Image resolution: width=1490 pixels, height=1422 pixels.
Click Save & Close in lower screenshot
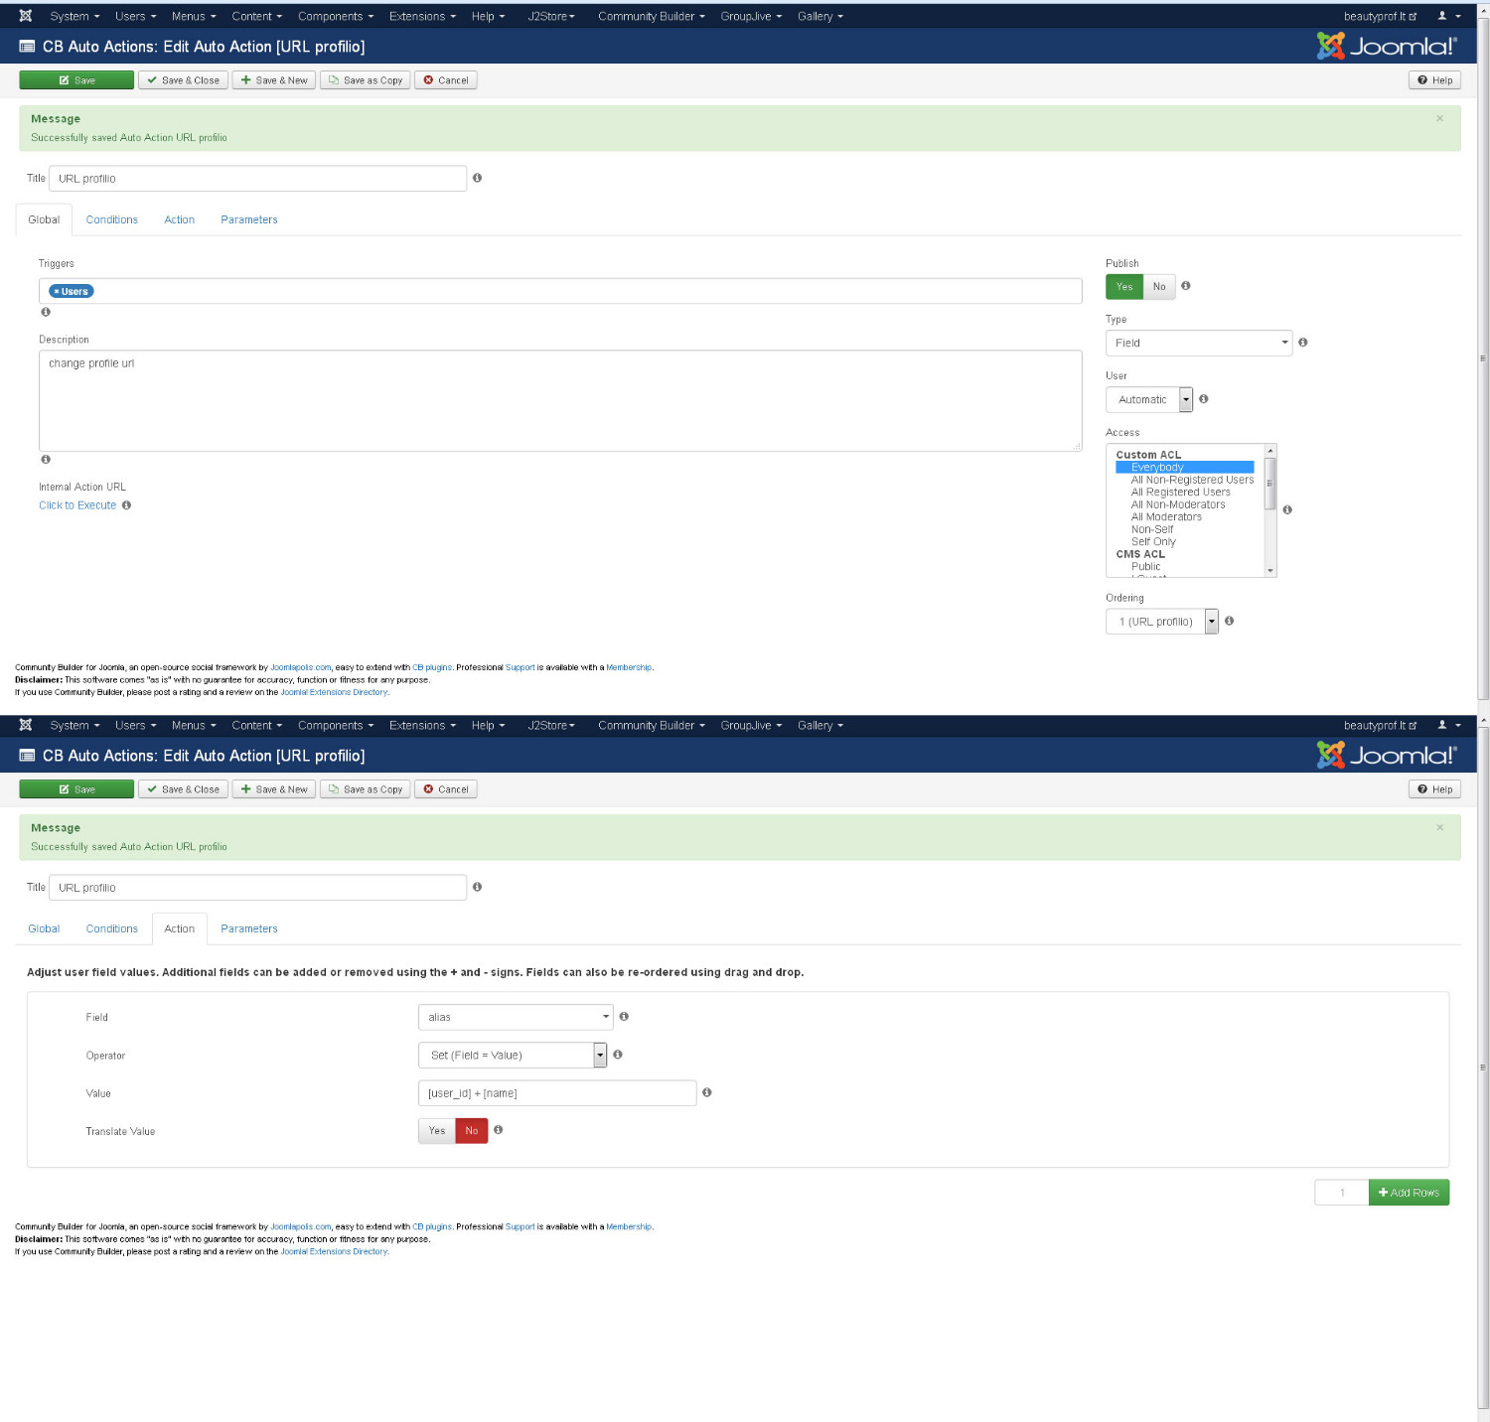point(184,789)
